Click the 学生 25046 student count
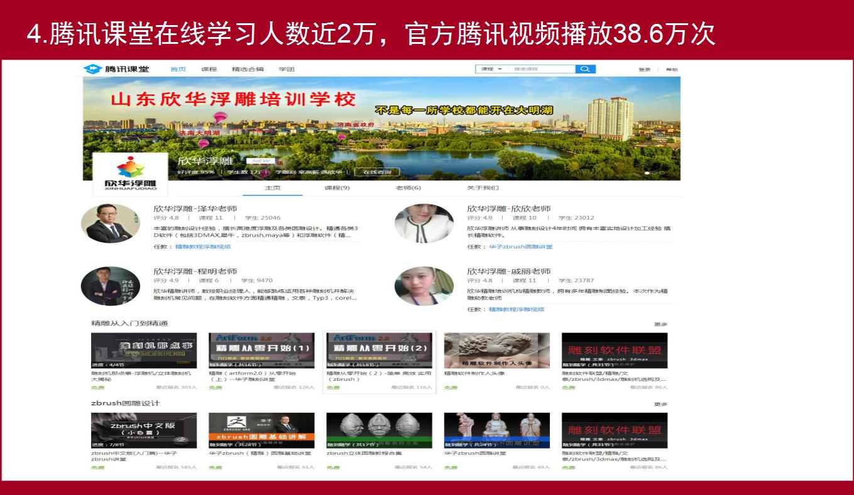This screenshot has height=495, width=854. (x=263, y=218)
